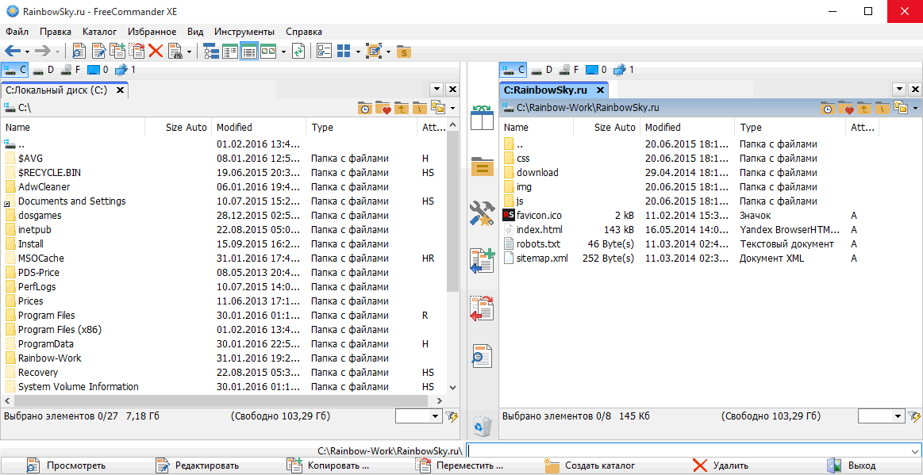Click the synchronize folders toolbar icon

pyautogui.click(x=299, y=51)
